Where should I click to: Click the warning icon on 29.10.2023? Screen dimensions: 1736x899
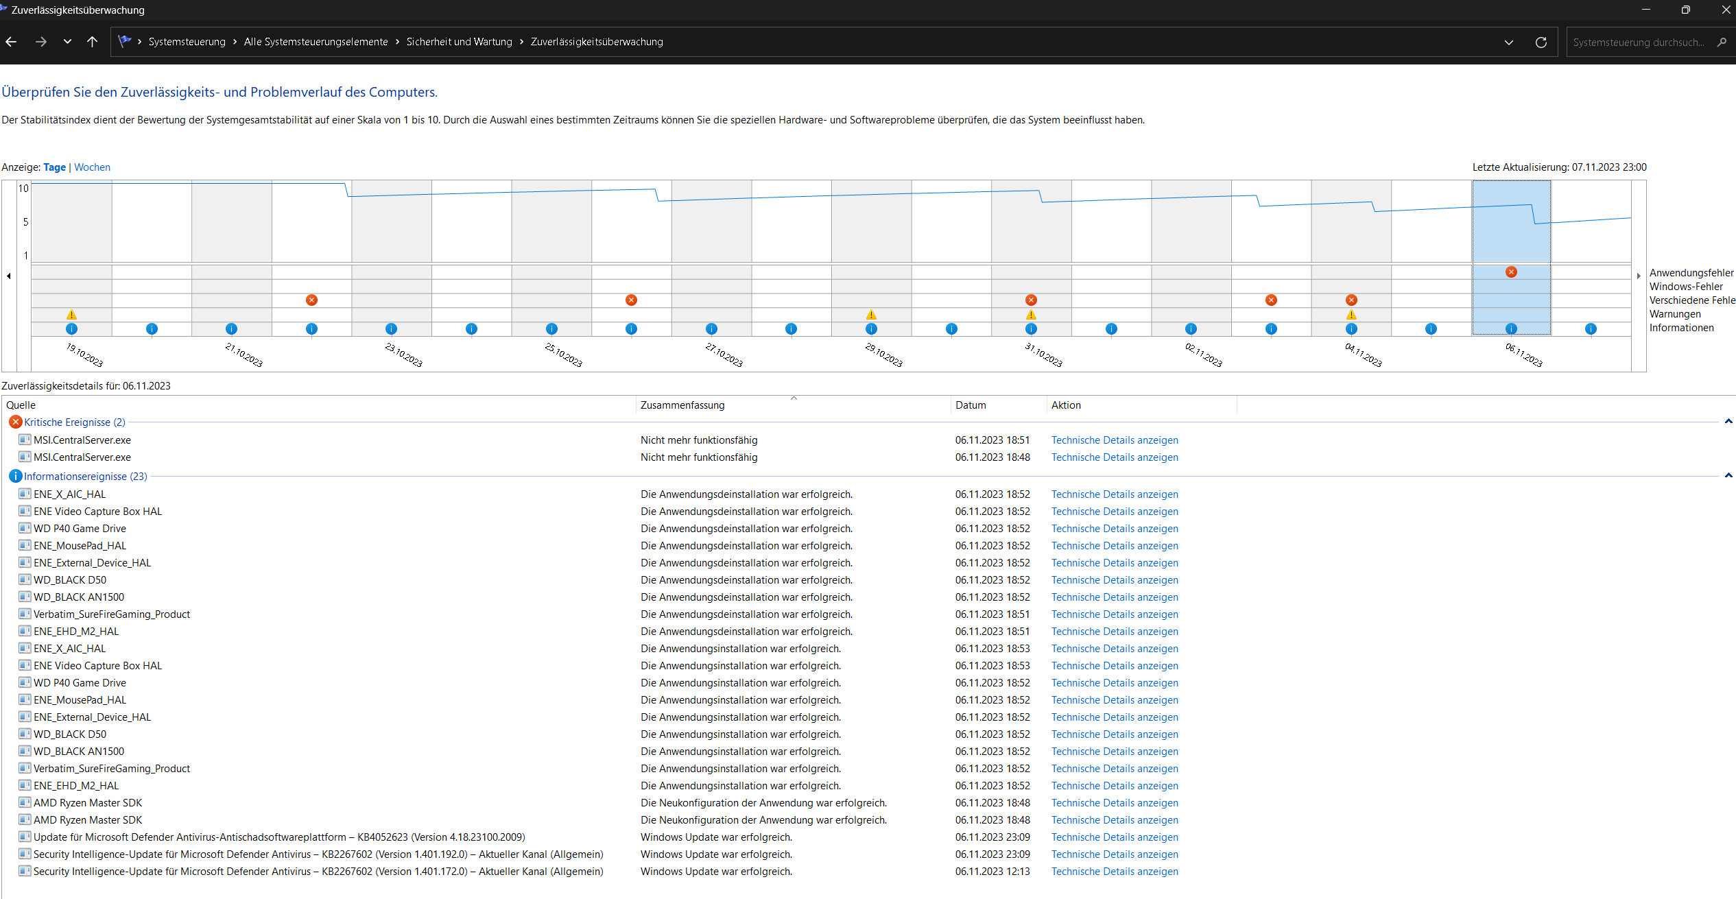coord(871,315)
